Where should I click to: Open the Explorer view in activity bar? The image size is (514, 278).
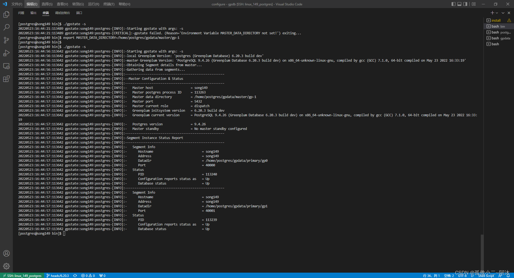[x=6, y=14]
